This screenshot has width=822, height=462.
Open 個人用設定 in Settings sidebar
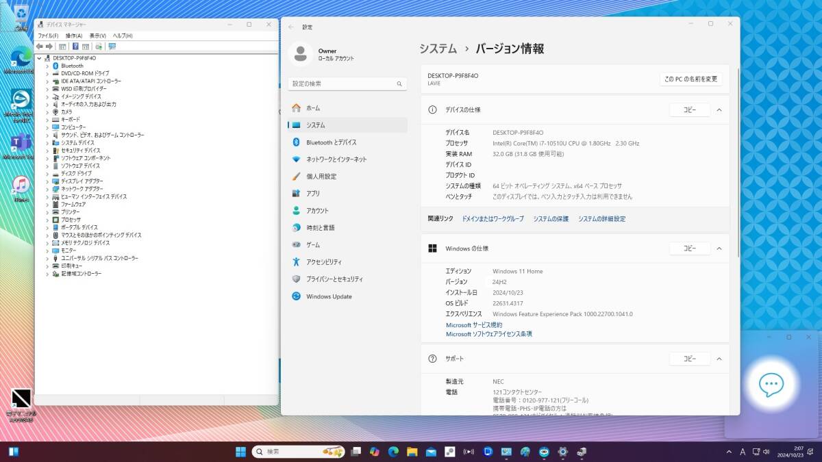pos(347,177)
